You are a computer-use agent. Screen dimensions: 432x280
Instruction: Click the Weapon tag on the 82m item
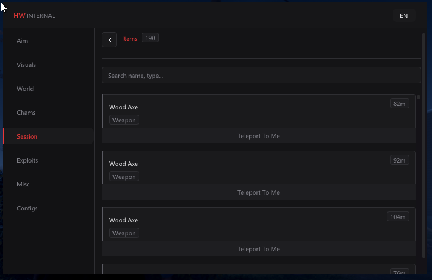click(124, 120)
